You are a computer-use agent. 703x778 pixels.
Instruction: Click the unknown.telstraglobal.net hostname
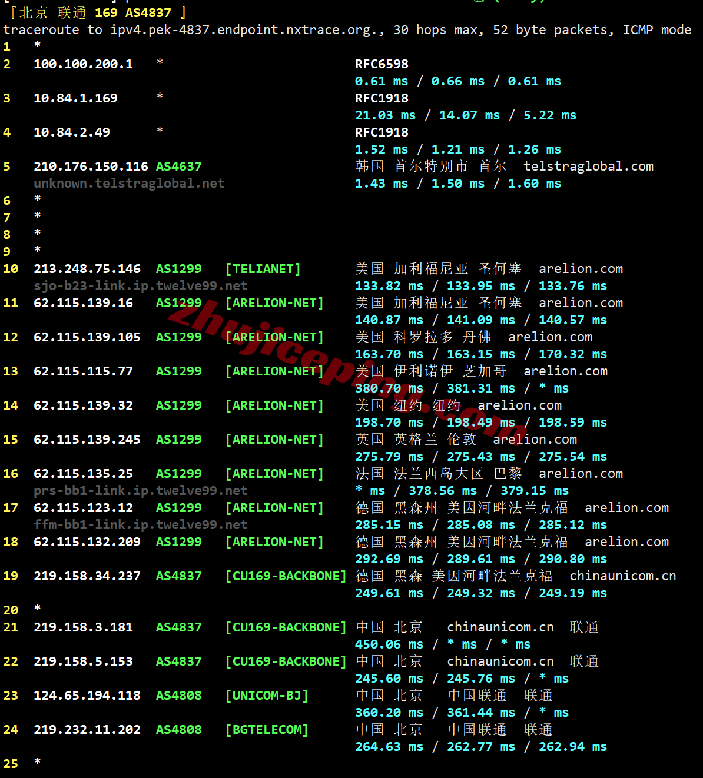pyautogui.click(x=129, y=184)
